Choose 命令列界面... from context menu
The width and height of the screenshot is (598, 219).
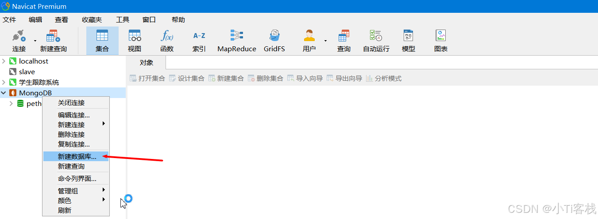[x=76, y=178]
